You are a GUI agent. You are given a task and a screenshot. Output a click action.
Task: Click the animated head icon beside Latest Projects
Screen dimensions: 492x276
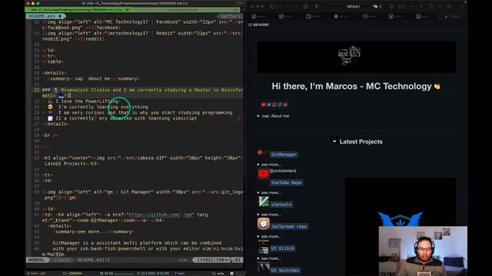click(x=334, y=141)
